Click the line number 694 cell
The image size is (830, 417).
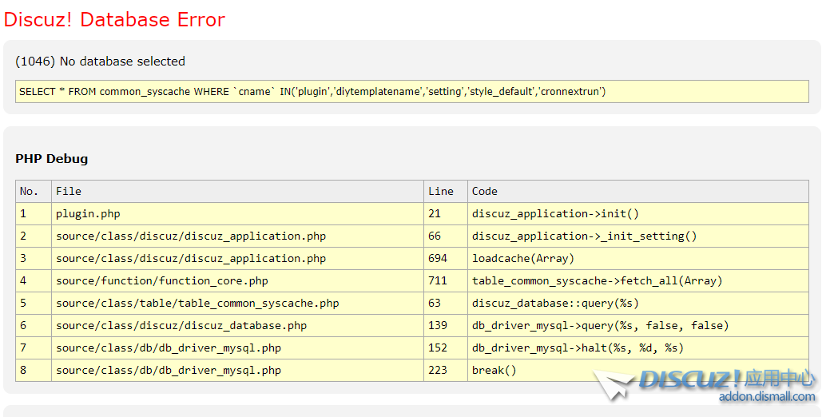tap(446, 258)
